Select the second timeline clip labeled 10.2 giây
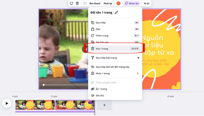The height and width of the screenshot is (116, 204). (x=75, y=105)
